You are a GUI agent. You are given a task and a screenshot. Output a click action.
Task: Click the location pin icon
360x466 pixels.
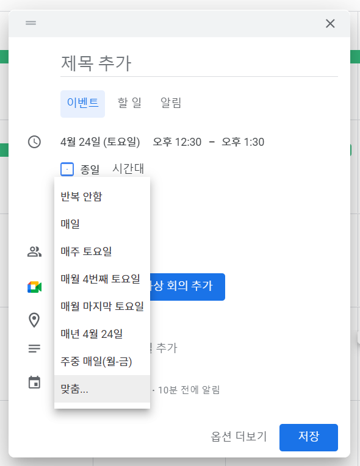(x=34, y=320)
